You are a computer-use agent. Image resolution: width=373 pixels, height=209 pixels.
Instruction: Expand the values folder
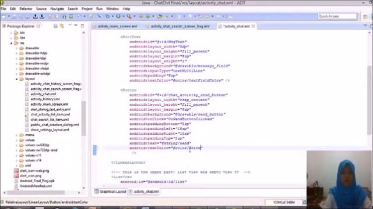(x=17, y=140)
